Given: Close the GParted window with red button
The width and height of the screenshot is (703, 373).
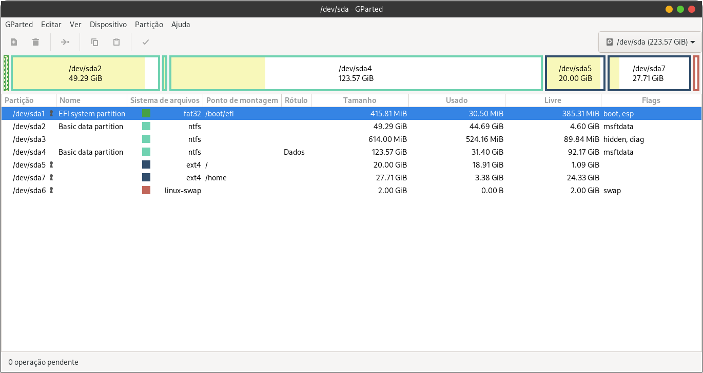Looking at the screenshot, I should pos(692,9).
